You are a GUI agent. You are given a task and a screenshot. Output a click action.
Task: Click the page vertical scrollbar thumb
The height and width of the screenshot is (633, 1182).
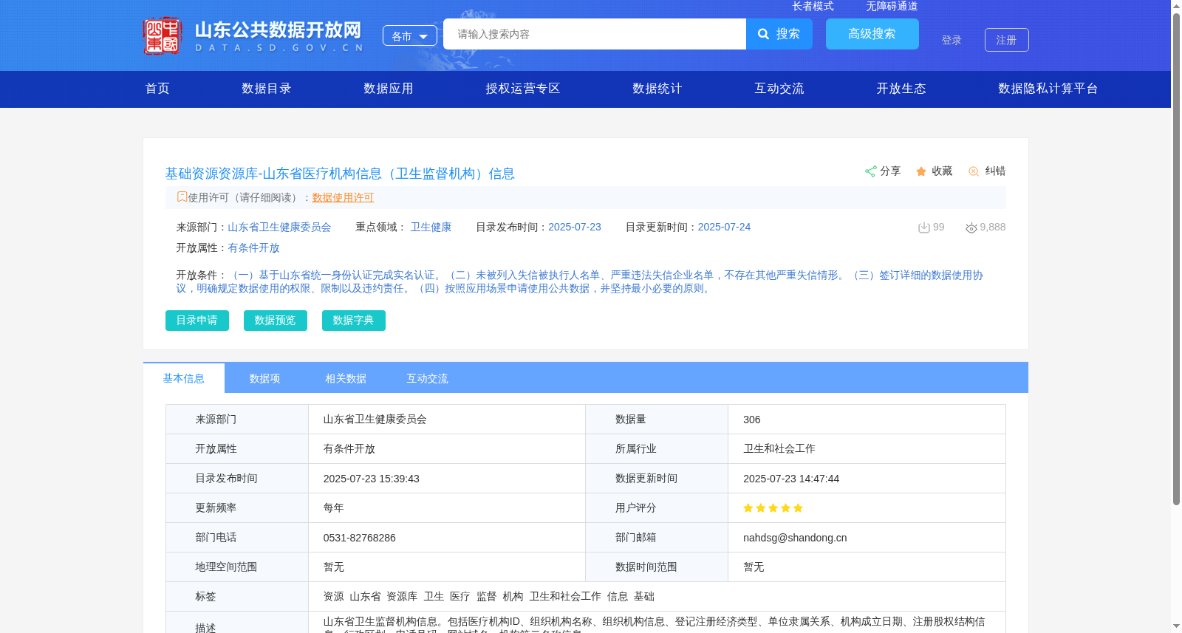[1177, 259]
